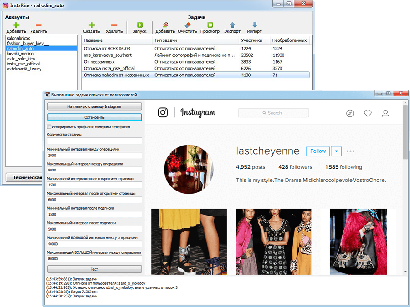Open the Instagram heart activity icon
The width and height of the screenshot is (410, 307).
pos(368,113)
